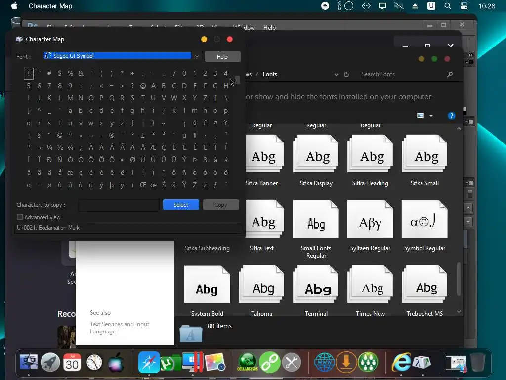Click the Characters to copy text field
506x380 pixels.
coord(119,205)
